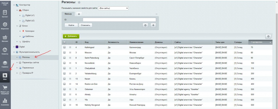Click the ID filter input field

click(x=119, y=20)
